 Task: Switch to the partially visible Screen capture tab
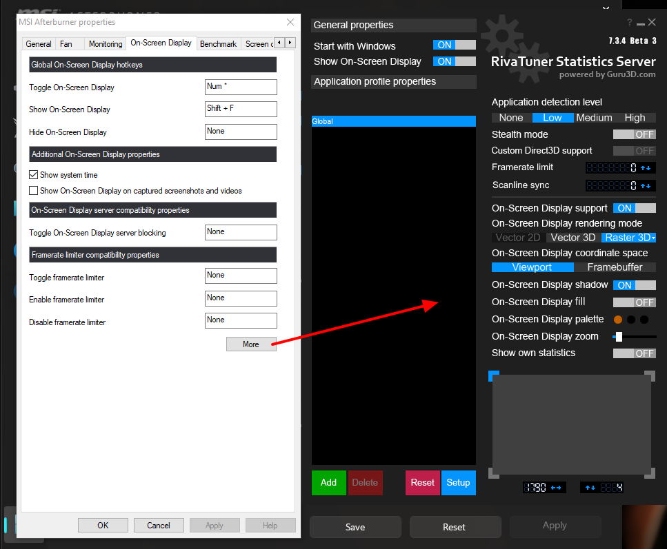click(259, 44)
